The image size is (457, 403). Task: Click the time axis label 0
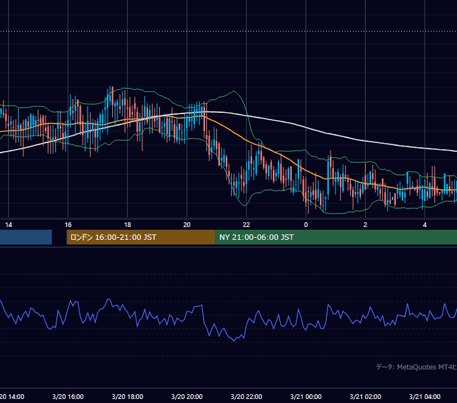coord(306,225)
